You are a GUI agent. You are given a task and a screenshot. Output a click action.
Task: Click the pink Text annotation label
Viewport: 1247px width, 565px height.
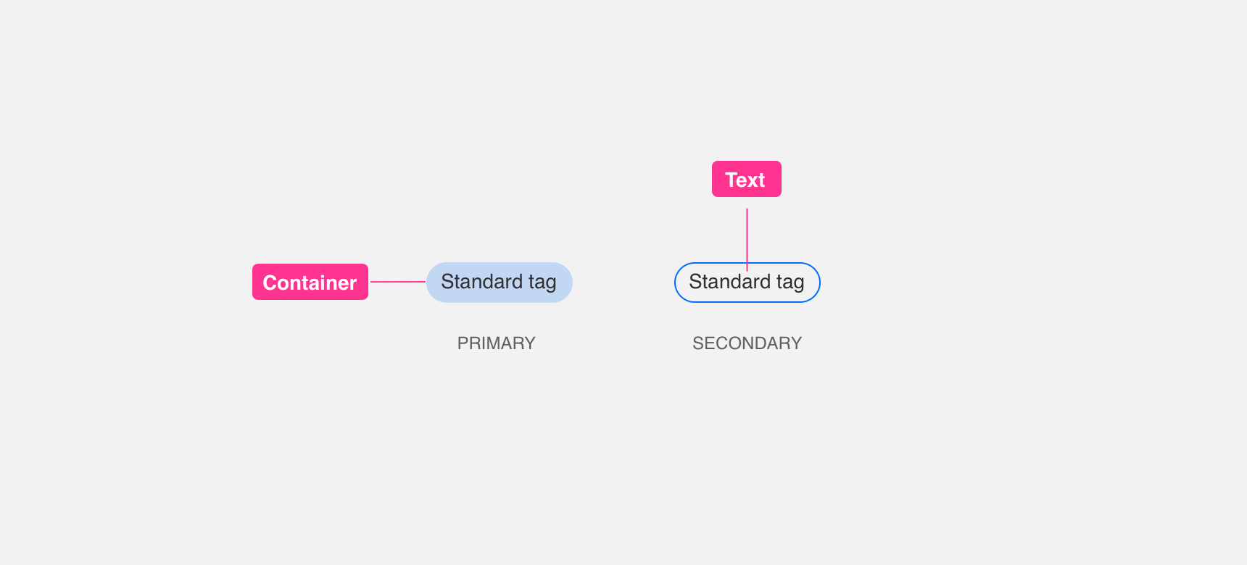click(747, 179)
